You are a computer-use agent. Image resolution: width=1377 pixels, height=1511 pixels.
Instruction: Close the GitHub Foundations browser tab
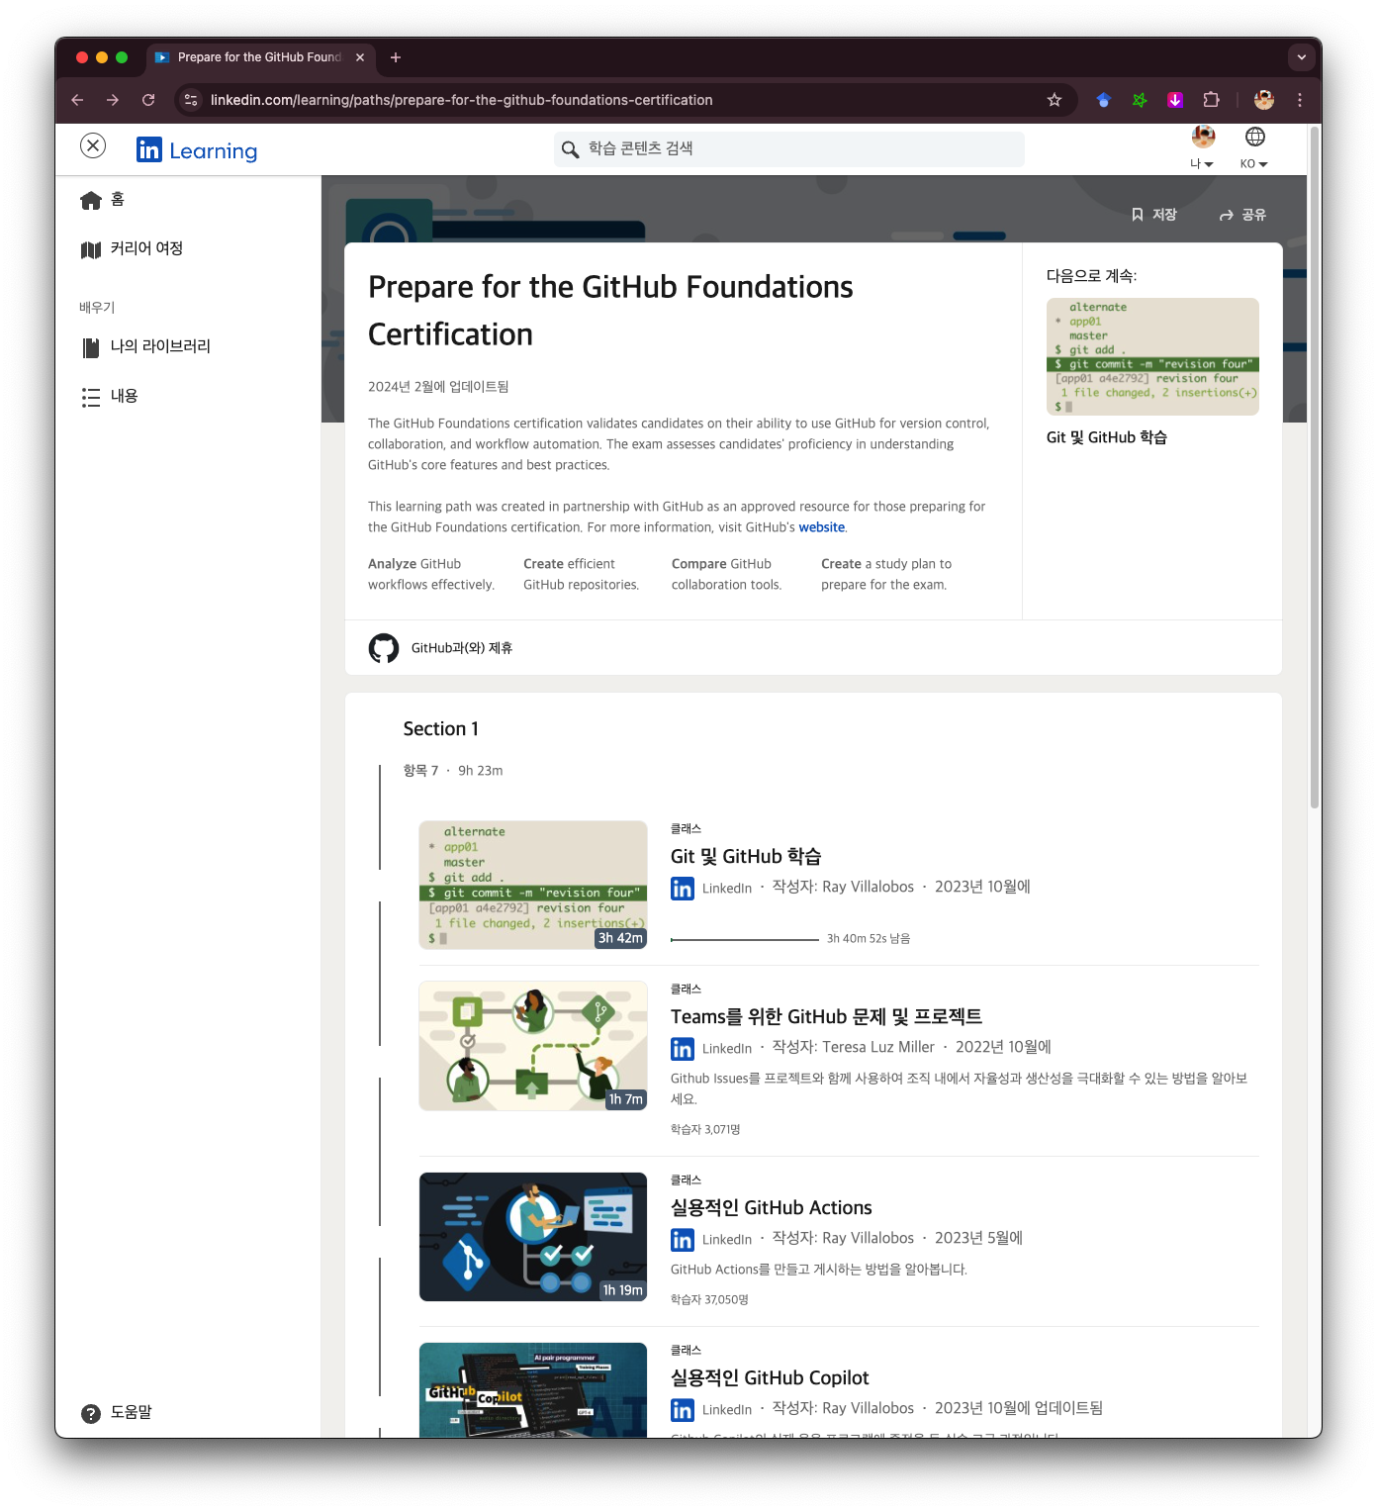tap(360, 57)
